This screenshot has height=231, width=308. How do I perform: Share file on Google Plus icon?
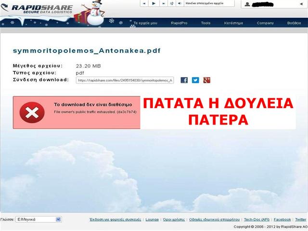tap(207, 80)
